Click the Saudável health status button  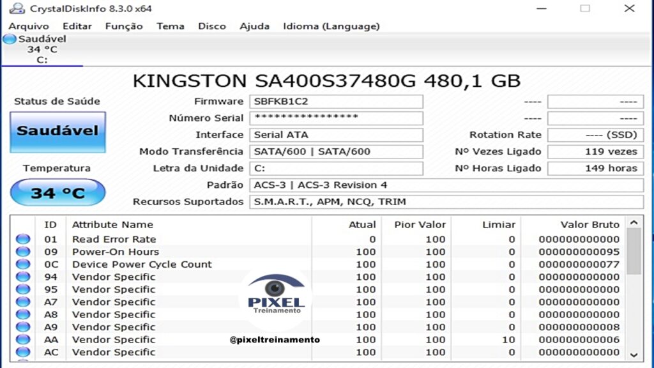pyautogui.click(x=57, y=132)
